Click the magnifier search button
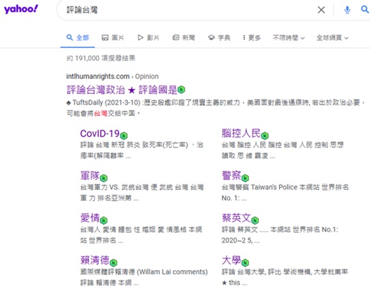Viewport: 370px width, 290px height. coord(365,10)
